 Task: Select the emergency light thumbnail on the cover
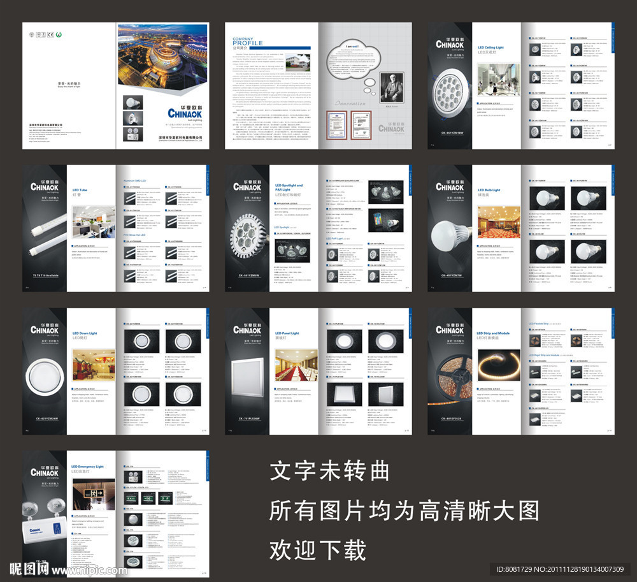[x=132, y=134]
